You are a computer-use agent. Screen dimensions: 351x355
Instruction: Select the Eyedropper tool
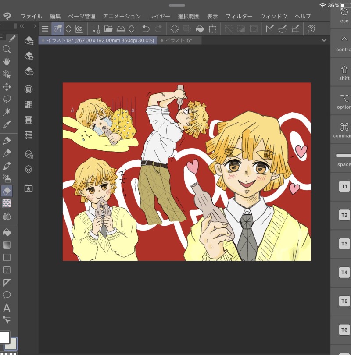7,124
